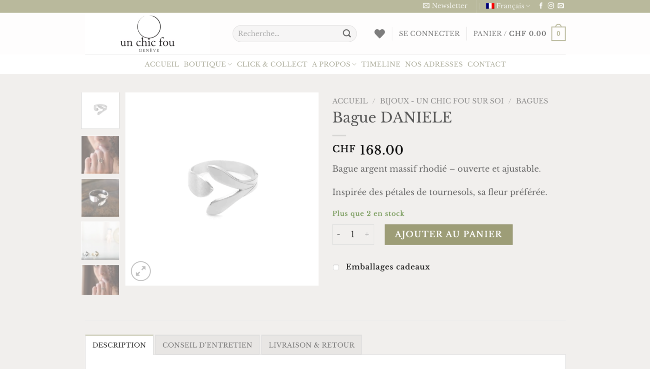Expand product image with zoom arrows icon
This screenshot has width=650, height=369.
(141, 271)
